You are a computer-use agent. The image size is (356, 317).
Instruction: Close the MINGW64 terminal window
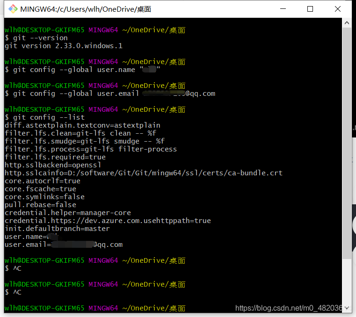click(x=338, y=9)
